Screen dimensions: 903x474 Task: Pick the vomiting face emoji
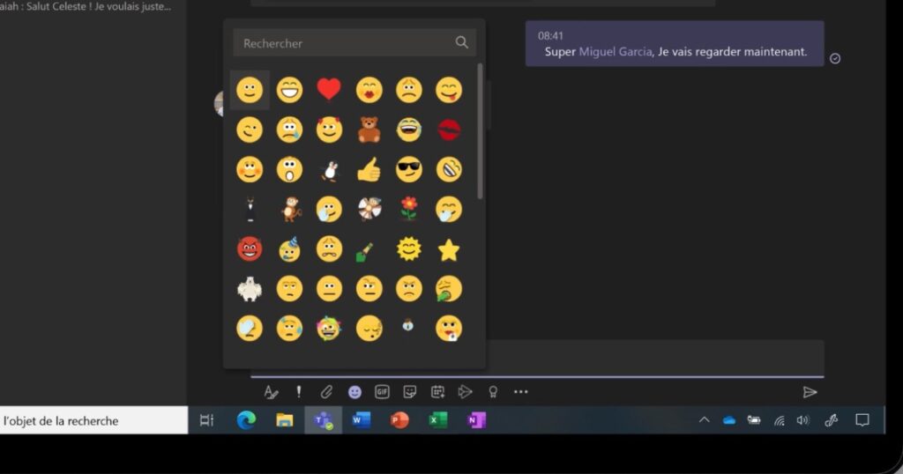[x=449, y=289]
